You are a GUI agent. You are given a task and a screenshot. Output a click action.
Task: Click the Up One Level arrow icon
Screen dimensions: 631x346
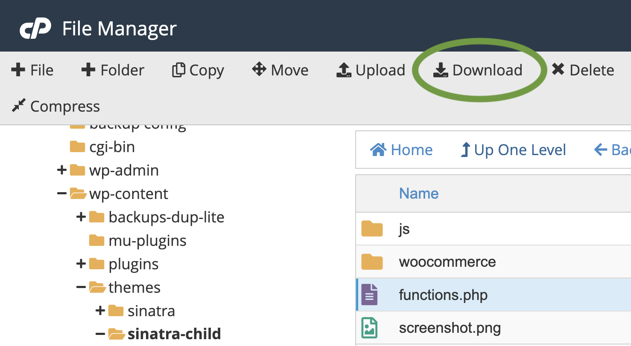click(x=465, y=150)
